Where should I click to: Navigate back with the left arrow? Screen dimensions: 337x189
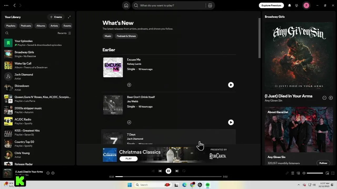tap(14, 5)
